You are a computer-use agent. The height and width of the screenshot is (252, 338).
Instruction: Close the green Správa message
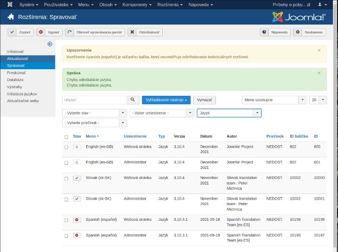tap(319, 73)
